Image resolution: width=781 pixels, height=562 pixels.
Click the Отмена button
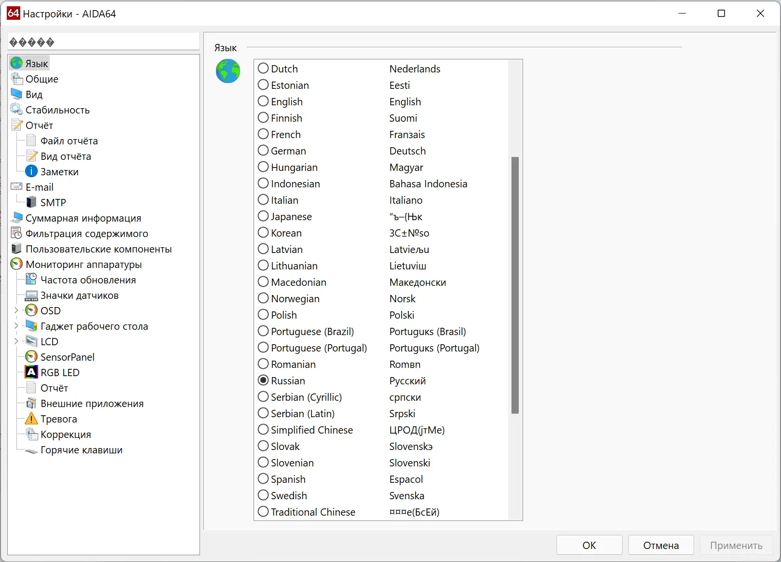(661, 545)
